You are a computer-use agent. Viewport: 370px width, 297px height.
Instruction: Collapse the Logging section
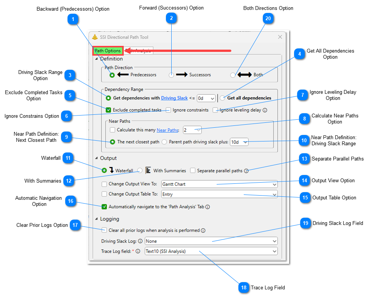96,219
